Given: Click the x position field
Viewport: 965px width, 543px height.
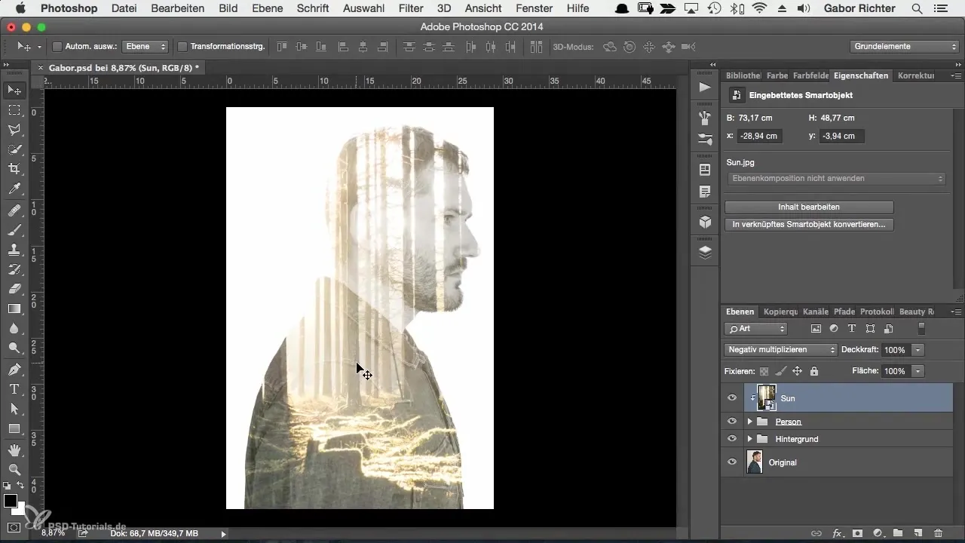Looking at the screenshot, I should coord(760,137).
